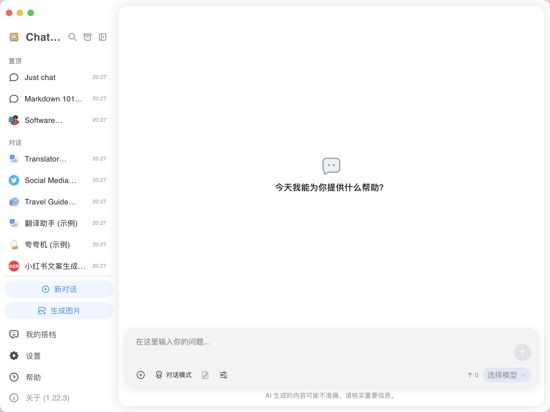Click the 翻译助手 avatar icon
Image resolution: width=550 pixels, height=412 pixels.
coord(14,223)
